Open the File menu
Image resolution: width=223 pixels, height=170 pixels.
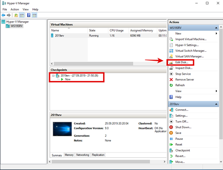tap(5, 9)
